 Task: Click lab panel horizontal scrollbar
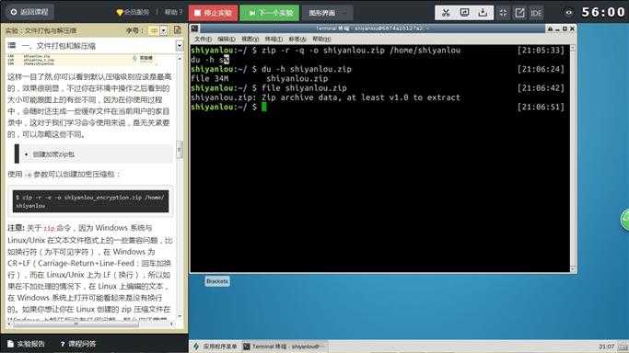(x=76, y=325)
